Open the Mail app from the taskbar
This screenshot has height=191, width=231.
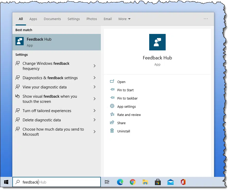tap(171, 182)
